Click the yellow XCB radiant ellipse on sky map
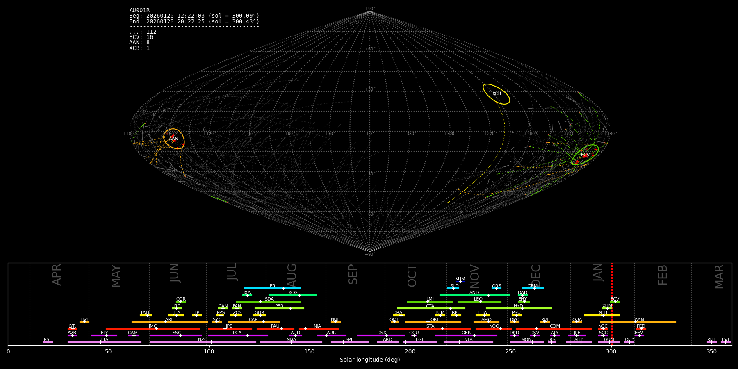Screen dimensions: 738x369 point(496,94)
